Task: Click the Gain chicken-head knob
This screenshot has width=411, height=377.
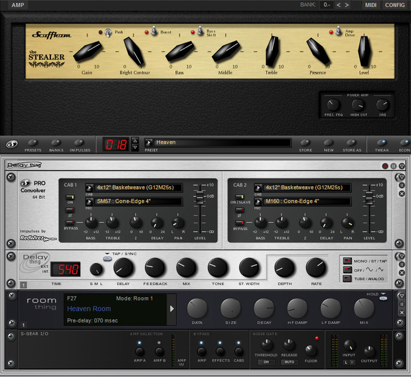Action: (x=87, y=51)
